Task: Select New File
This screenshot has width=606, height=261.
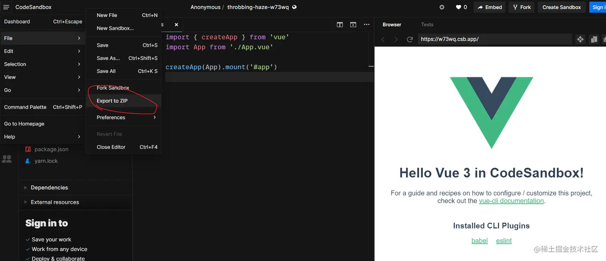Action: point(123,15)
